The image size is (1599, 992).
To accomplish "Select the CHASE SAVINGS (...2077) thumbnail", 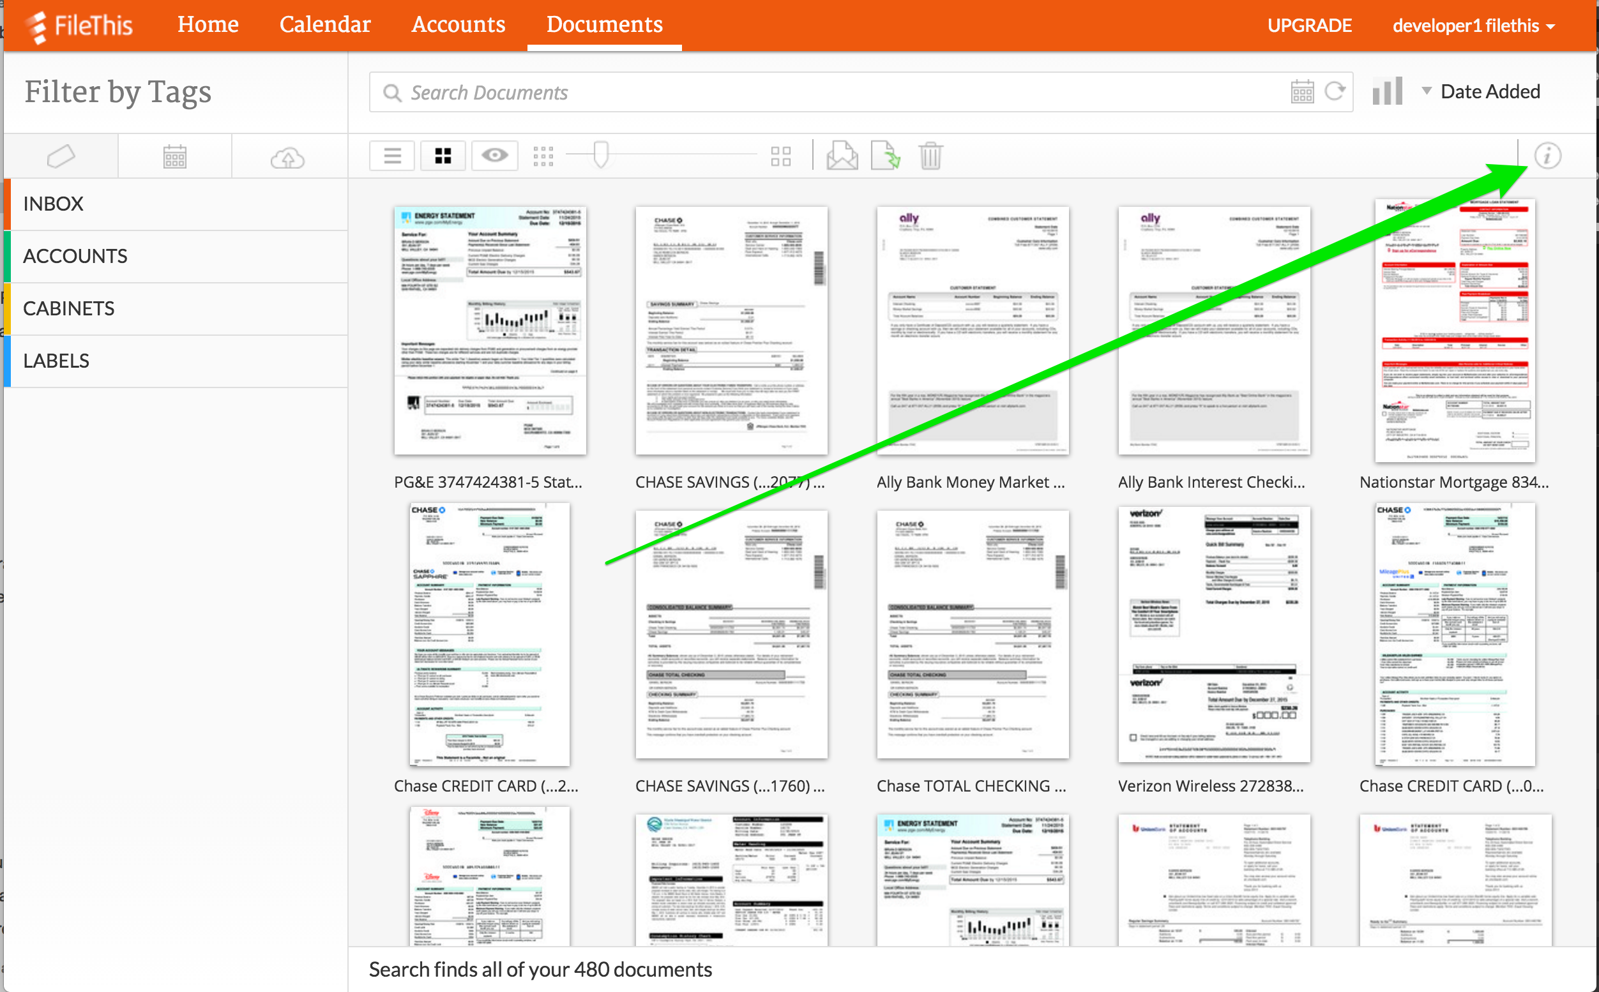I will click(732, 331).
